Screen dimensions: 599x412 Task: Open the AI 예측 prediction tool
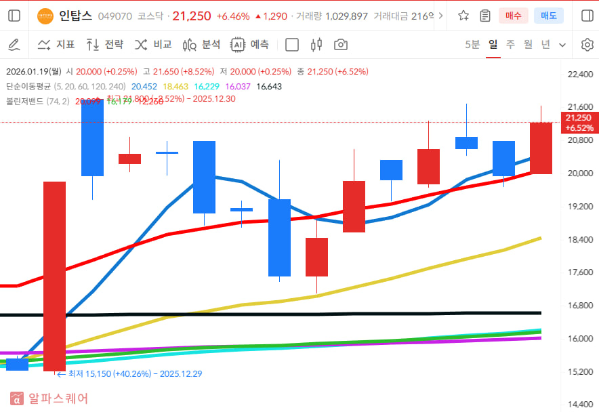pos(250,45)
